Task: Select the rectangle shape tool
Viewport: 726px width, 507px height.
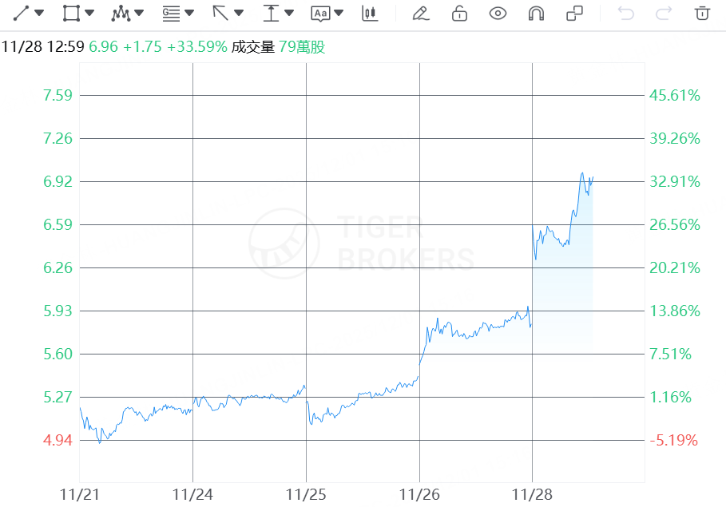Action: point(70,13)
